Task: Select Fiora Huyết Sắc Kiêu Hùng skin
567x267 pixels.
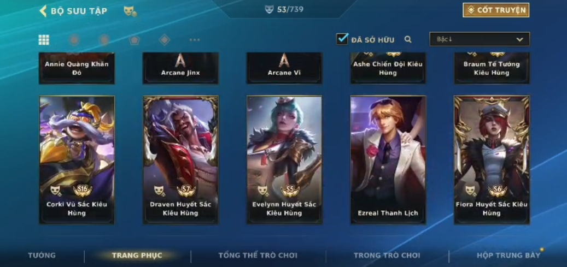Action: (x=492, y=159)
